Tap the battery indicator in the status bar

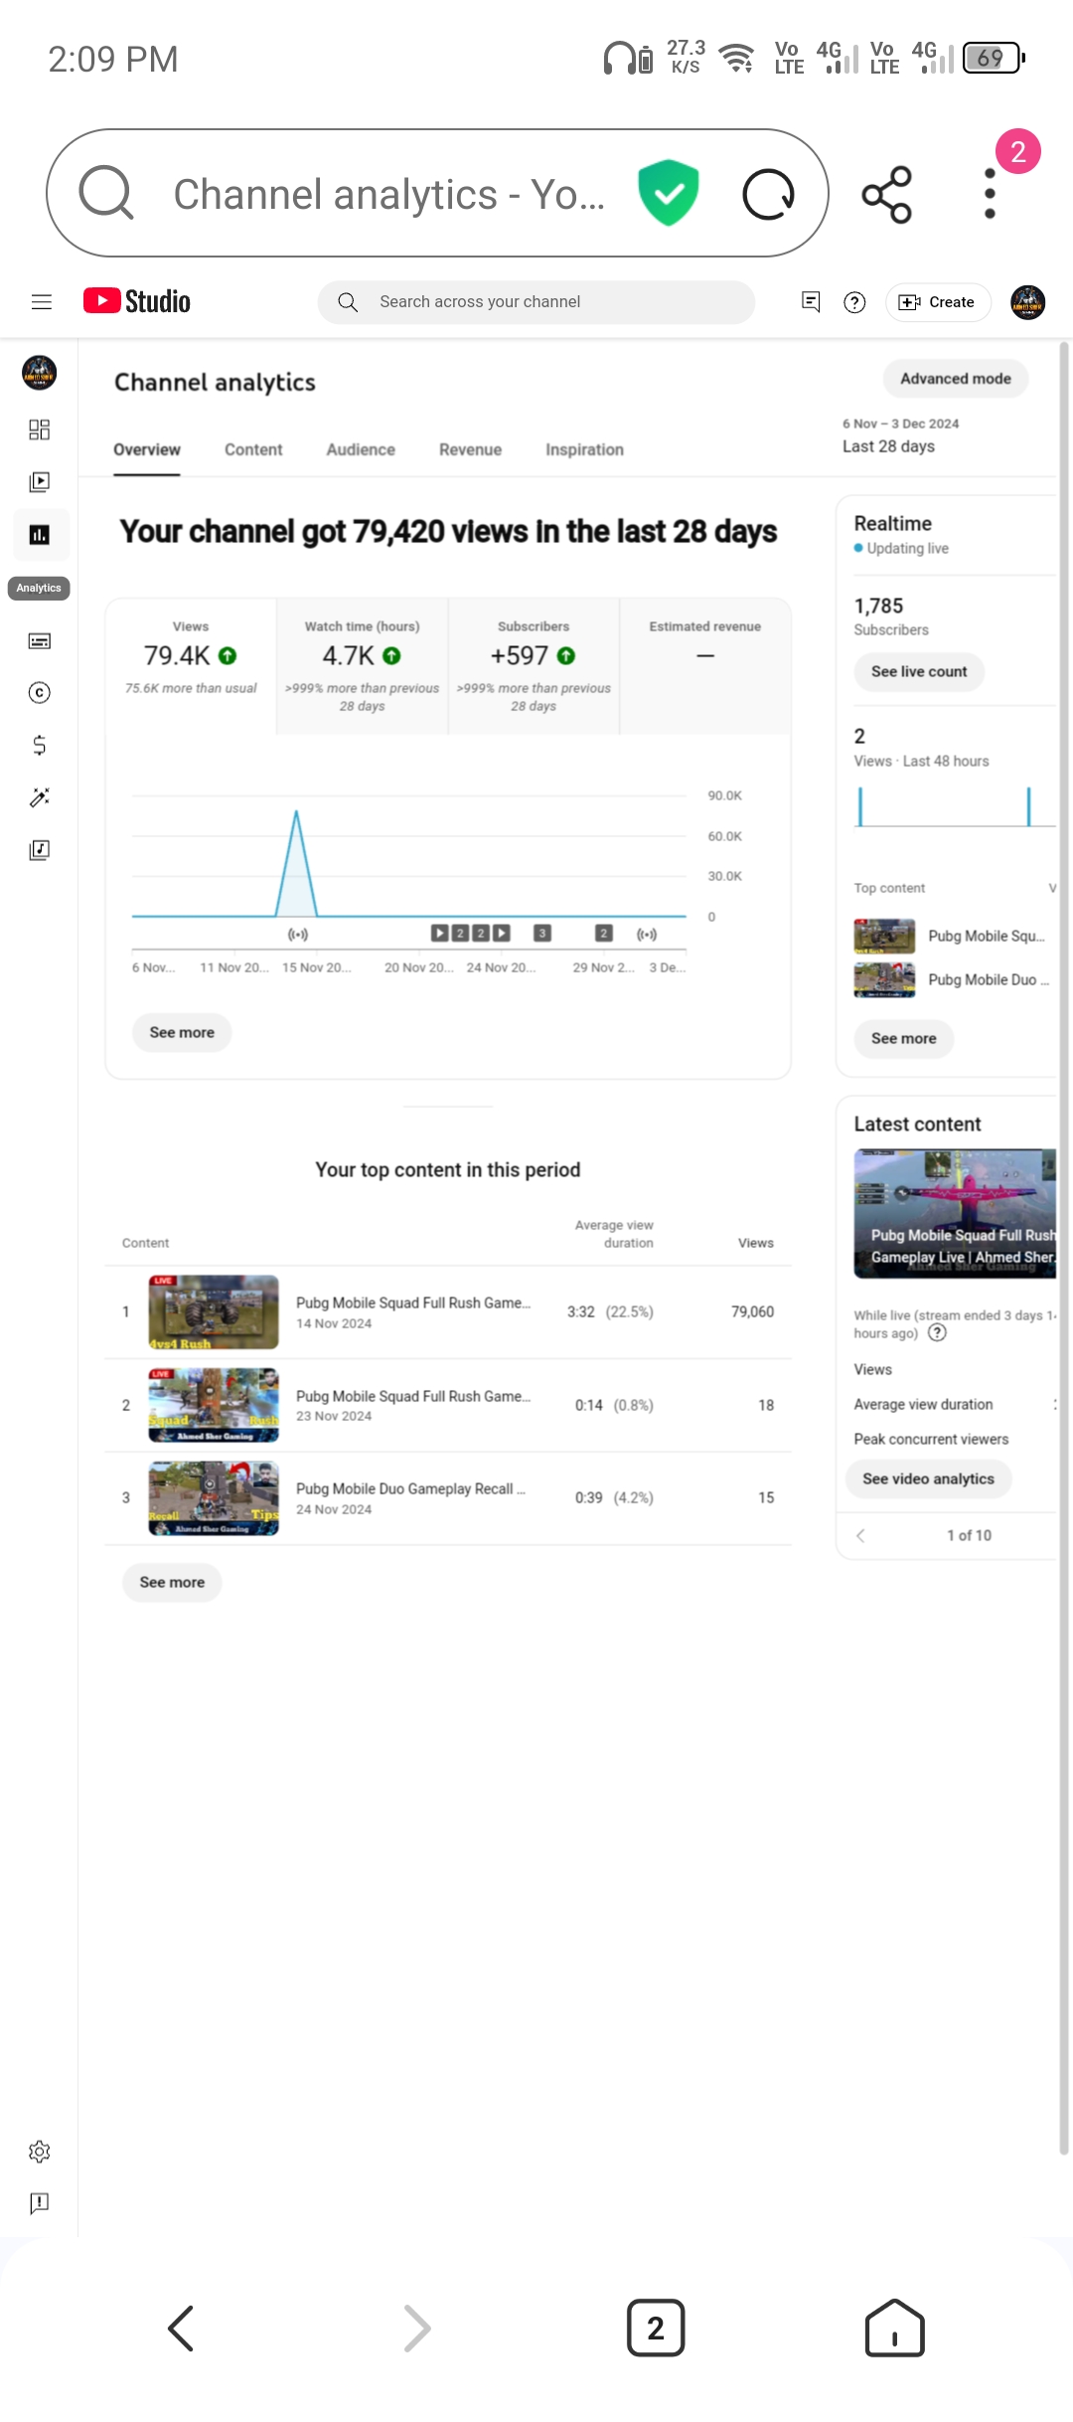point(994,58)
